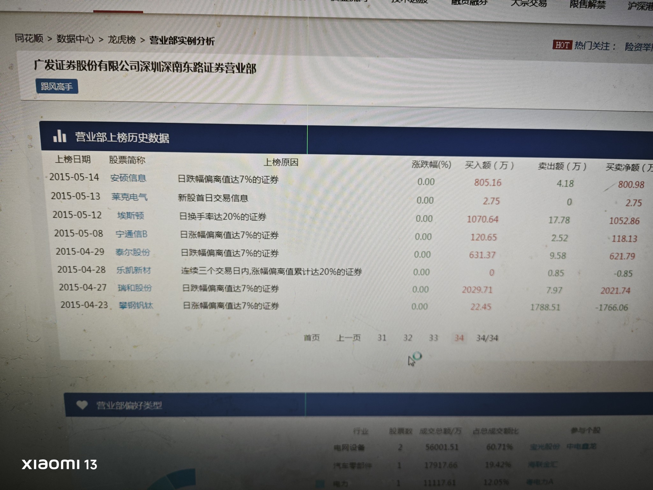653x490 pixels.
Task: Open stock 泰尔股份
Action: (x=133, y=252)
